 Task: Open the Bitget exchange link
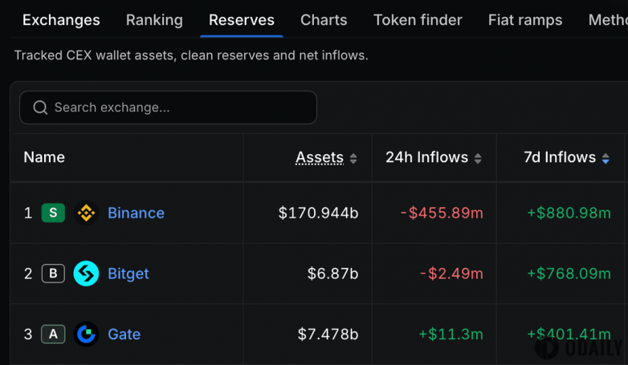coord(128,274)
